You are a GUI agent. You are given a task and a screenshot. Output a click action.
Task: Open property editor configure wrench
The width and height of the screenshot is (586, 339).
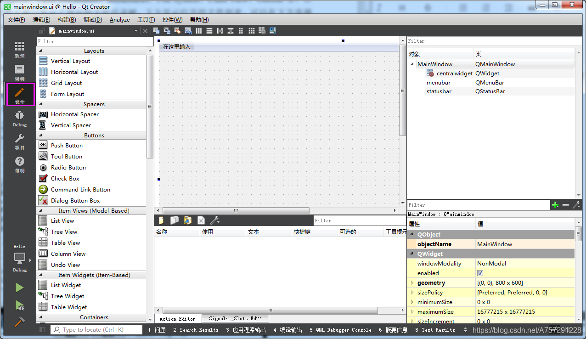point(577,205)
